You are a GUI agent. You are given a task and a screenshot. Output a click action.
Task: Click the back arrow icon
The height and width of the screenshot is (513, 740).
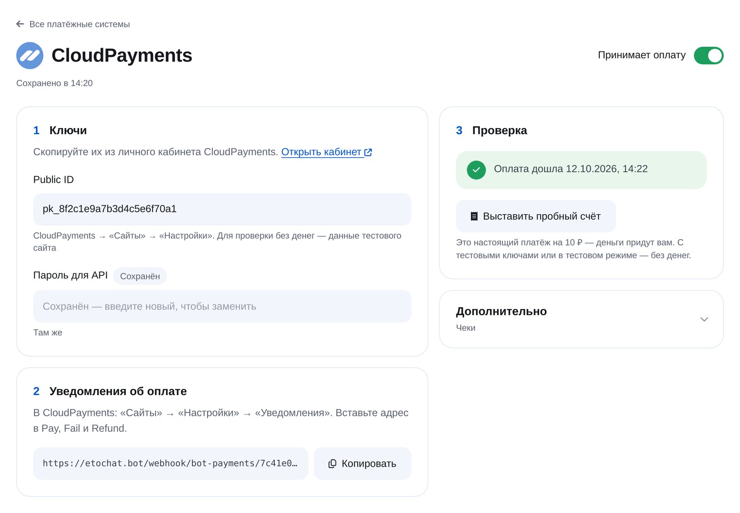(20, 24)
